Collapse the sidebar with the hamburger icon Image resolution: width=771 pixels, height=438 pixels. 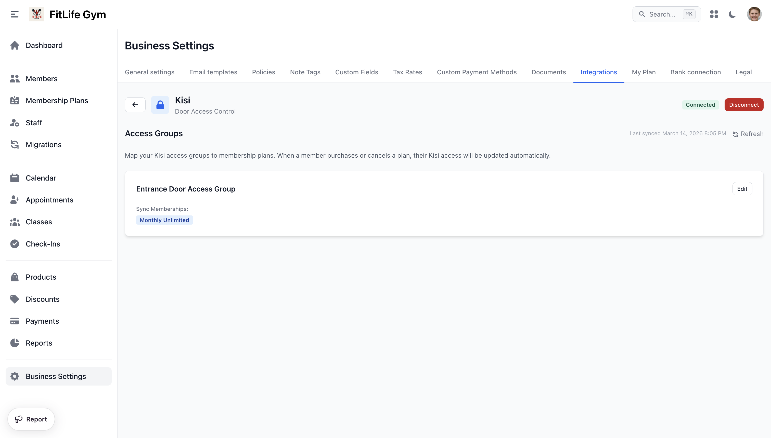[x=15, y=14]
